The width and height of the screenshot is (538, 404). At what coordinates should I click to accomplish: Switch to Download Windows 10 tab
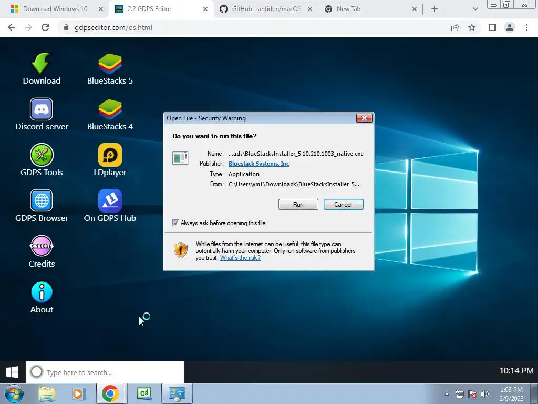click(x=55, y=9)
